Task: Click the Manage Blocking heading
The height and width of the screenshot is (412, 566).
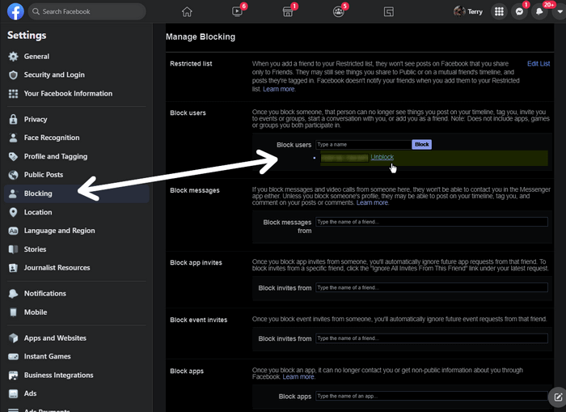Action: click(x=201, y=37)
